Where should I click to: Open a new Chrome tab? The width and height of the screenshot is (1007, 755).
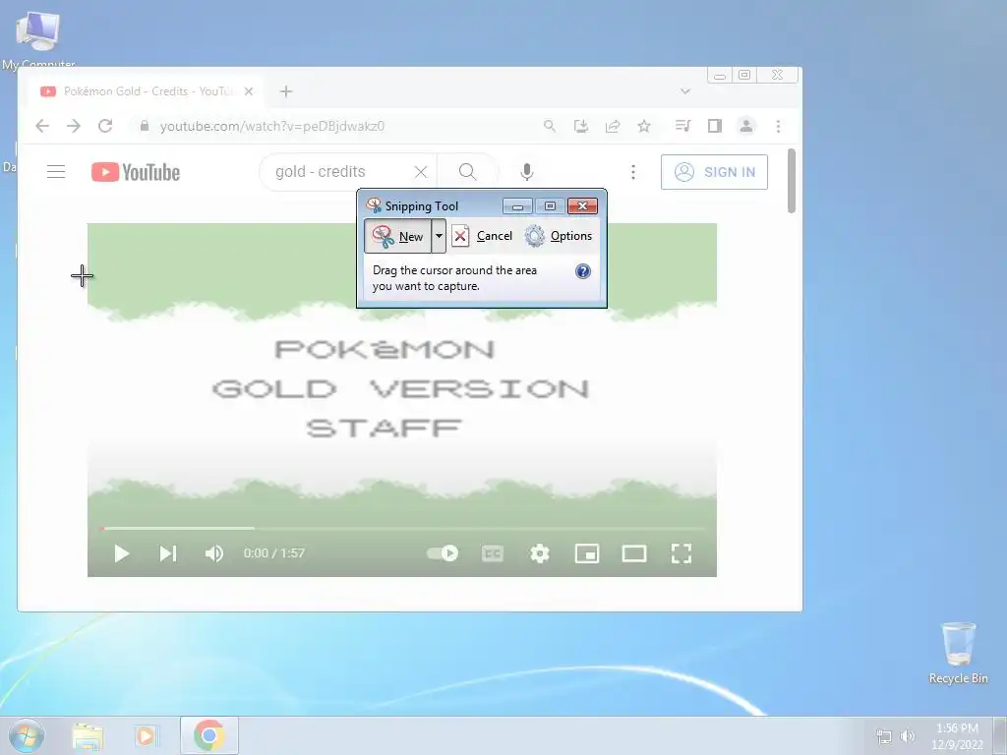tap(286, 91)
